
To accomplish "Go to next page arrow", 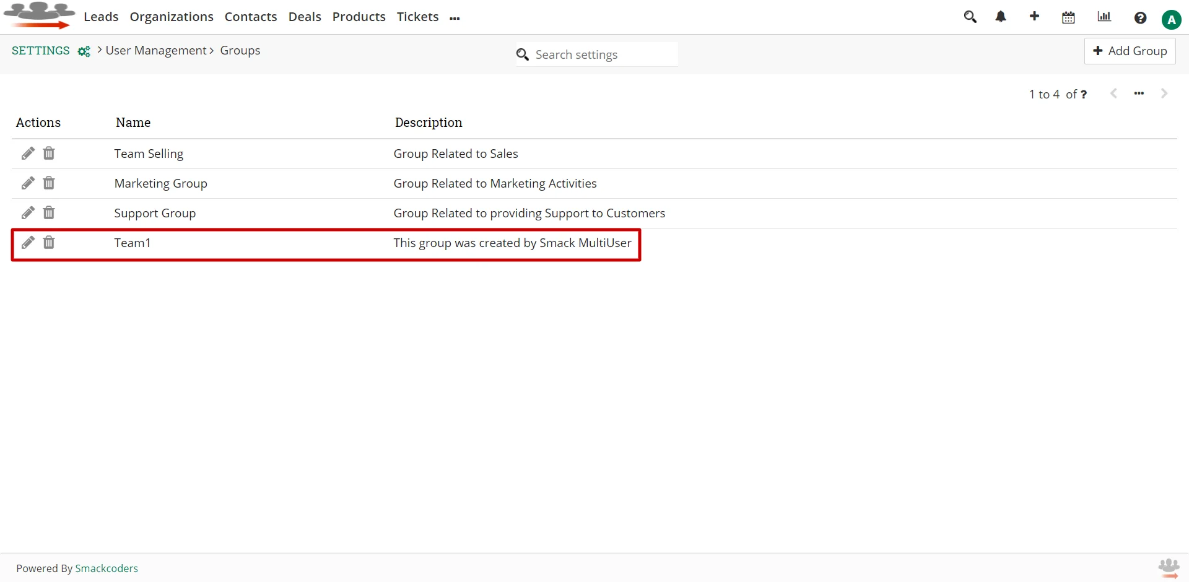I will tap(1164, 93).
